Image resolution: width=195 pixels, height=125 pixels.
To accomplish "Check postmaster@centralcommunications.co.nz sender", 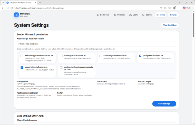I will tap(61, 68).
